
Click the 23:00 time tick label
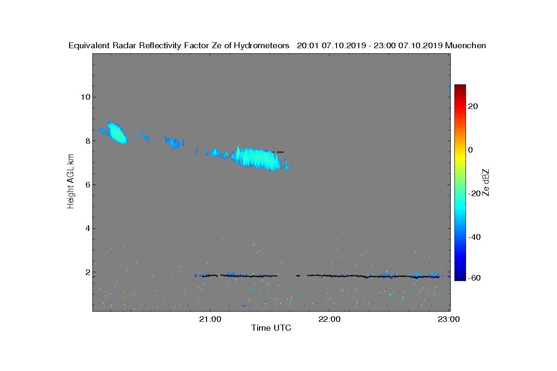pyautogui.click(x=449, y=319)
